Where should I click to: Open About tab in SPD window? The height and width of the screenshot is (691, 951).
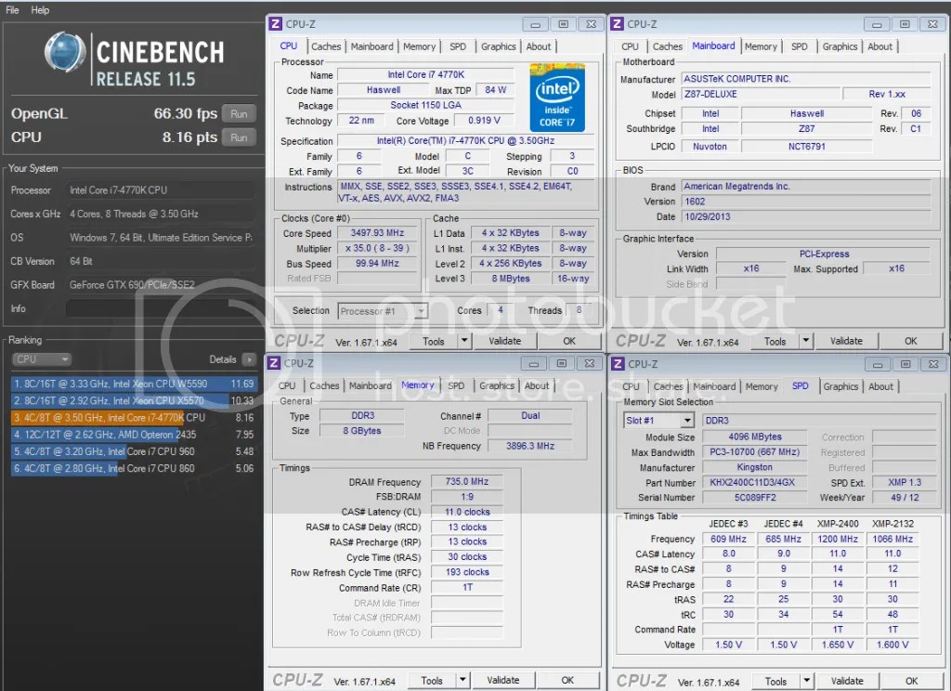coord(880,386)
